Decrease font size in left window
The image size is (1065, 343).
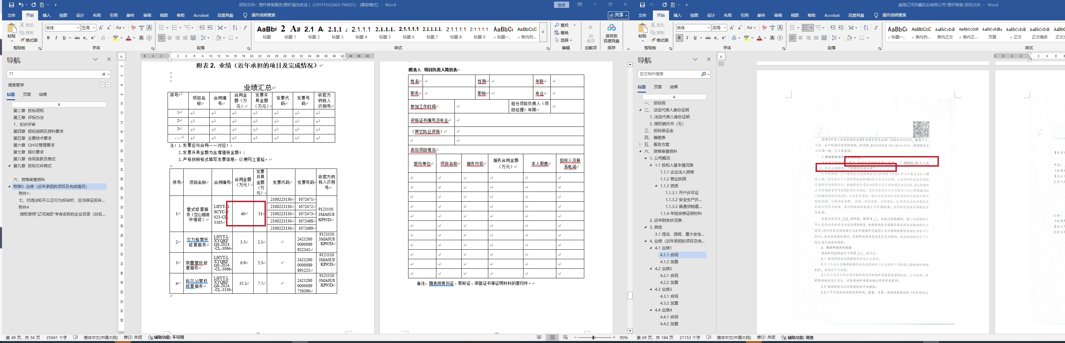click(109, 28)
